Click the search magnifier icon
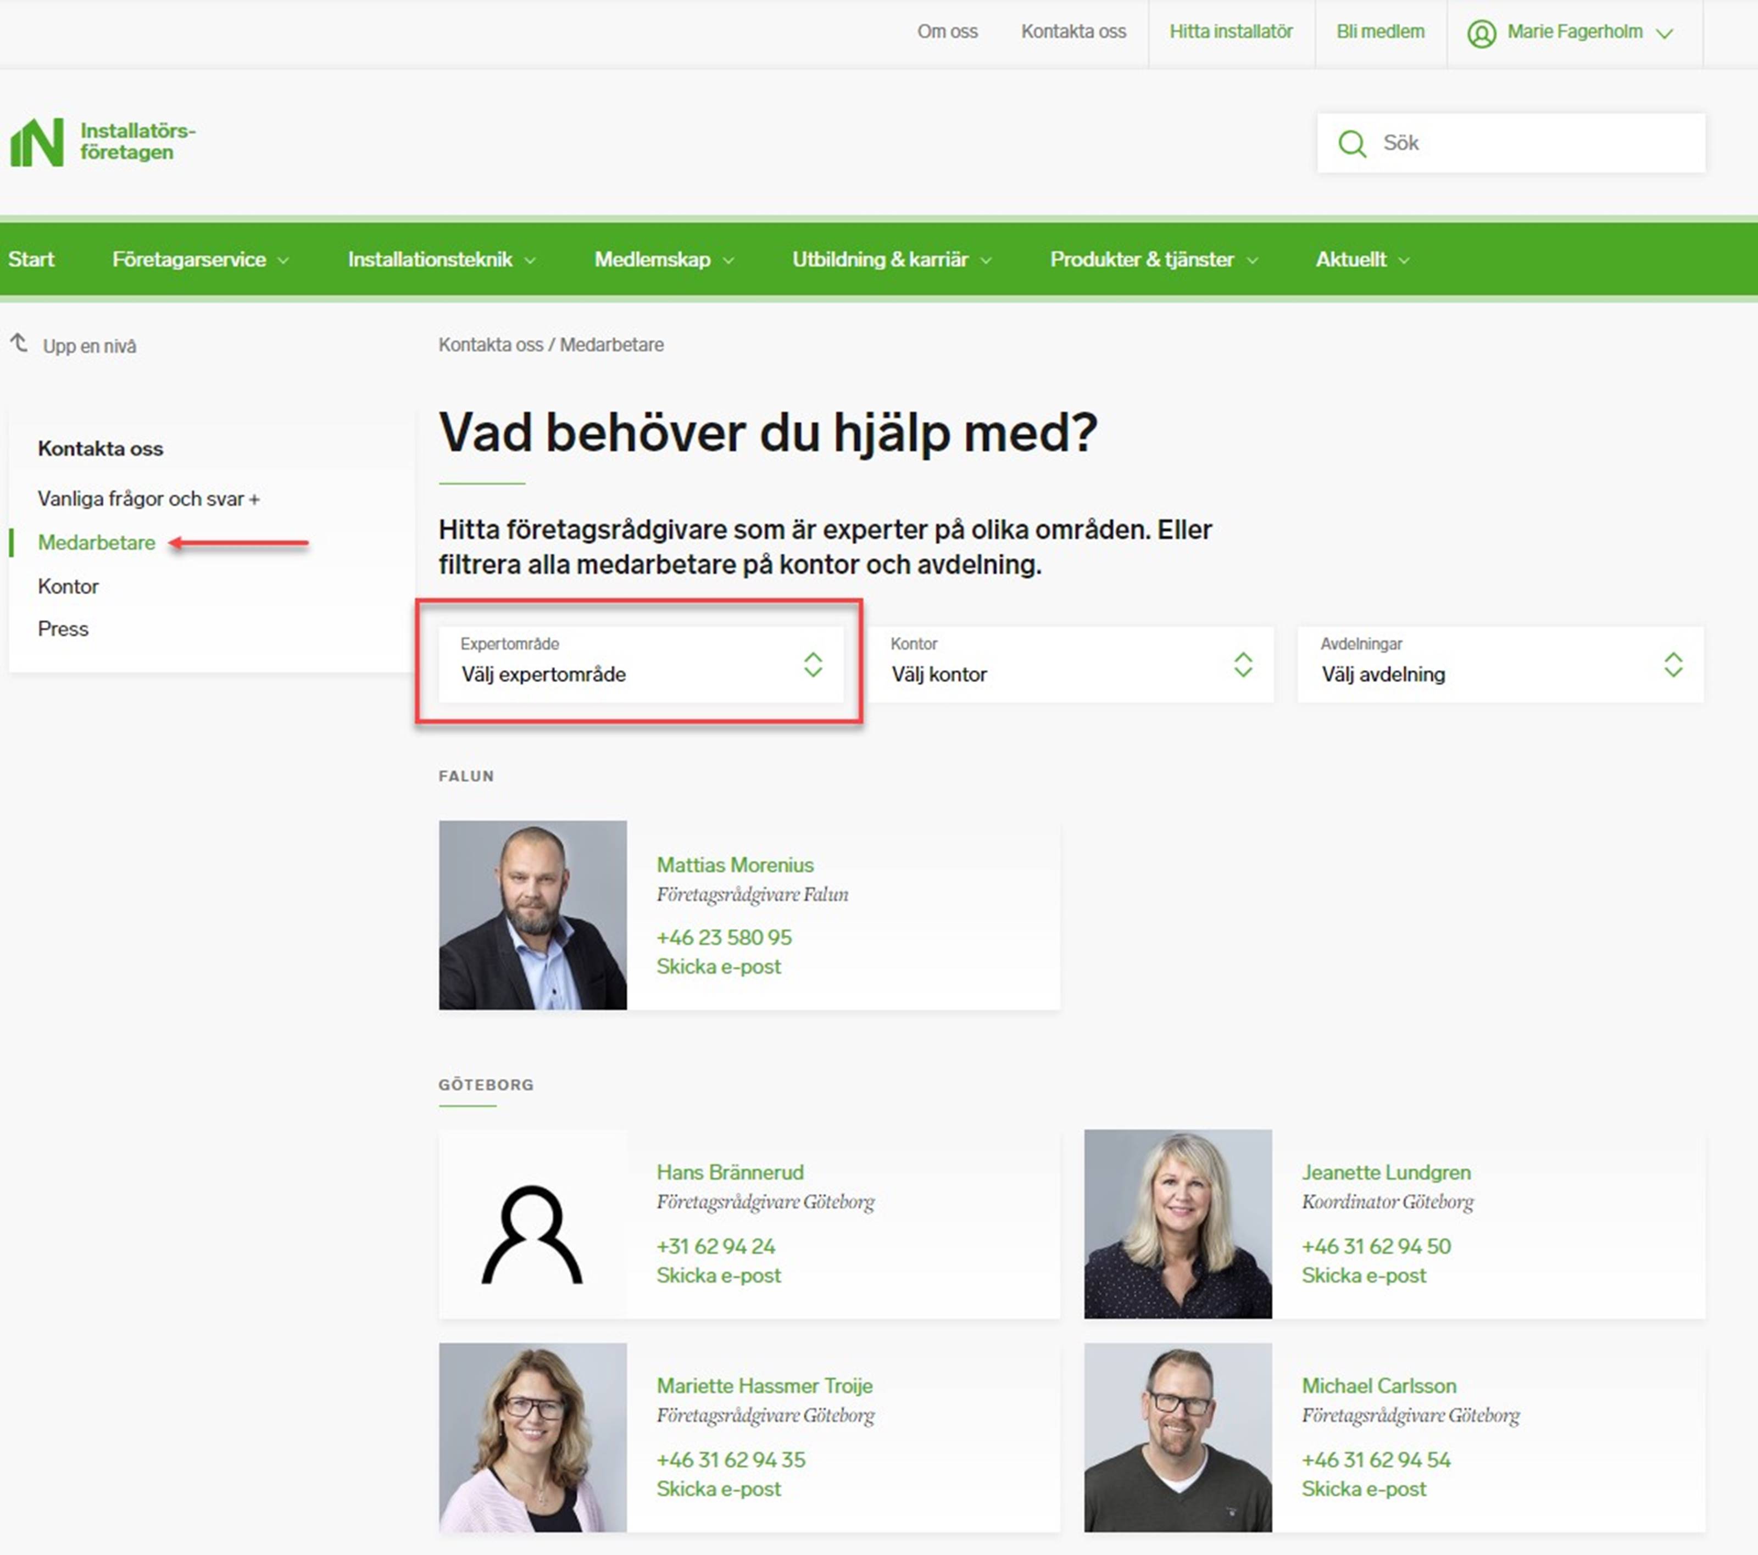 pyautogui.click(x=1352, y=143)
